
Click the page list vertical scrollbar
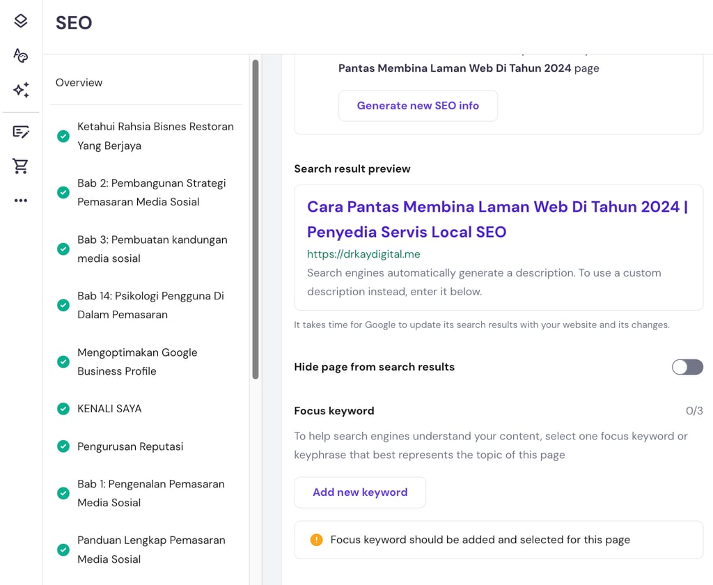pos(256,219)
